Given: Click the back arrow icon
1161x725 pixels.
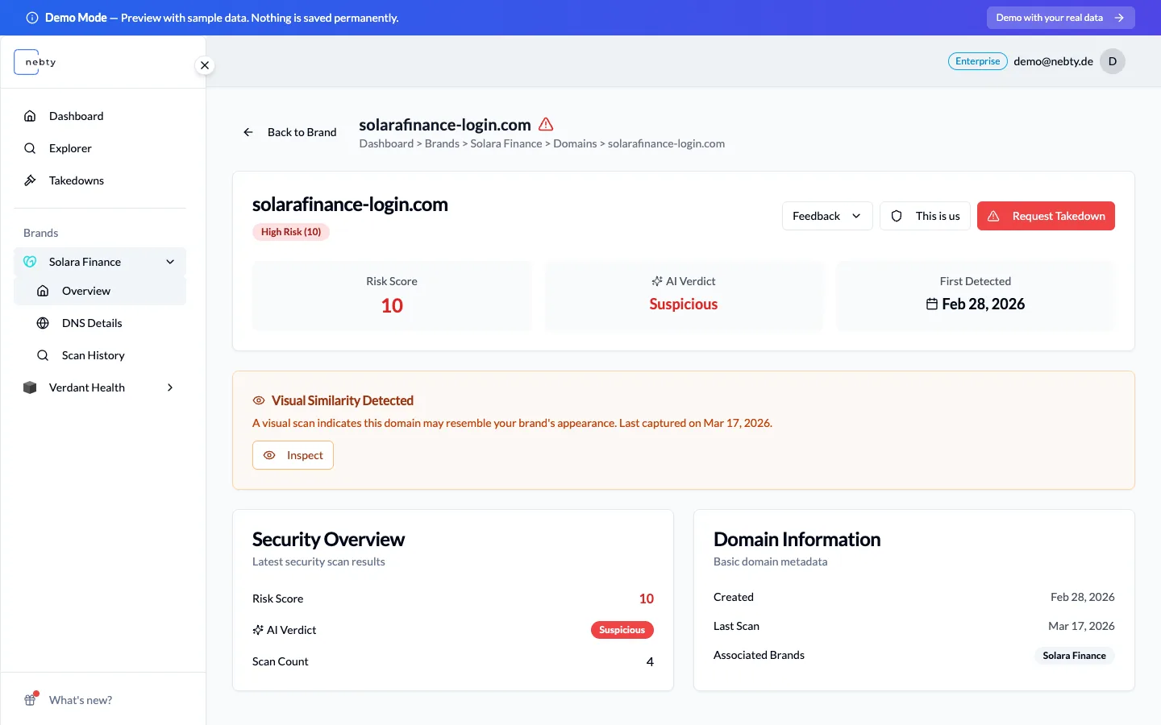Looking at the screenshot, I should [248, 132].
